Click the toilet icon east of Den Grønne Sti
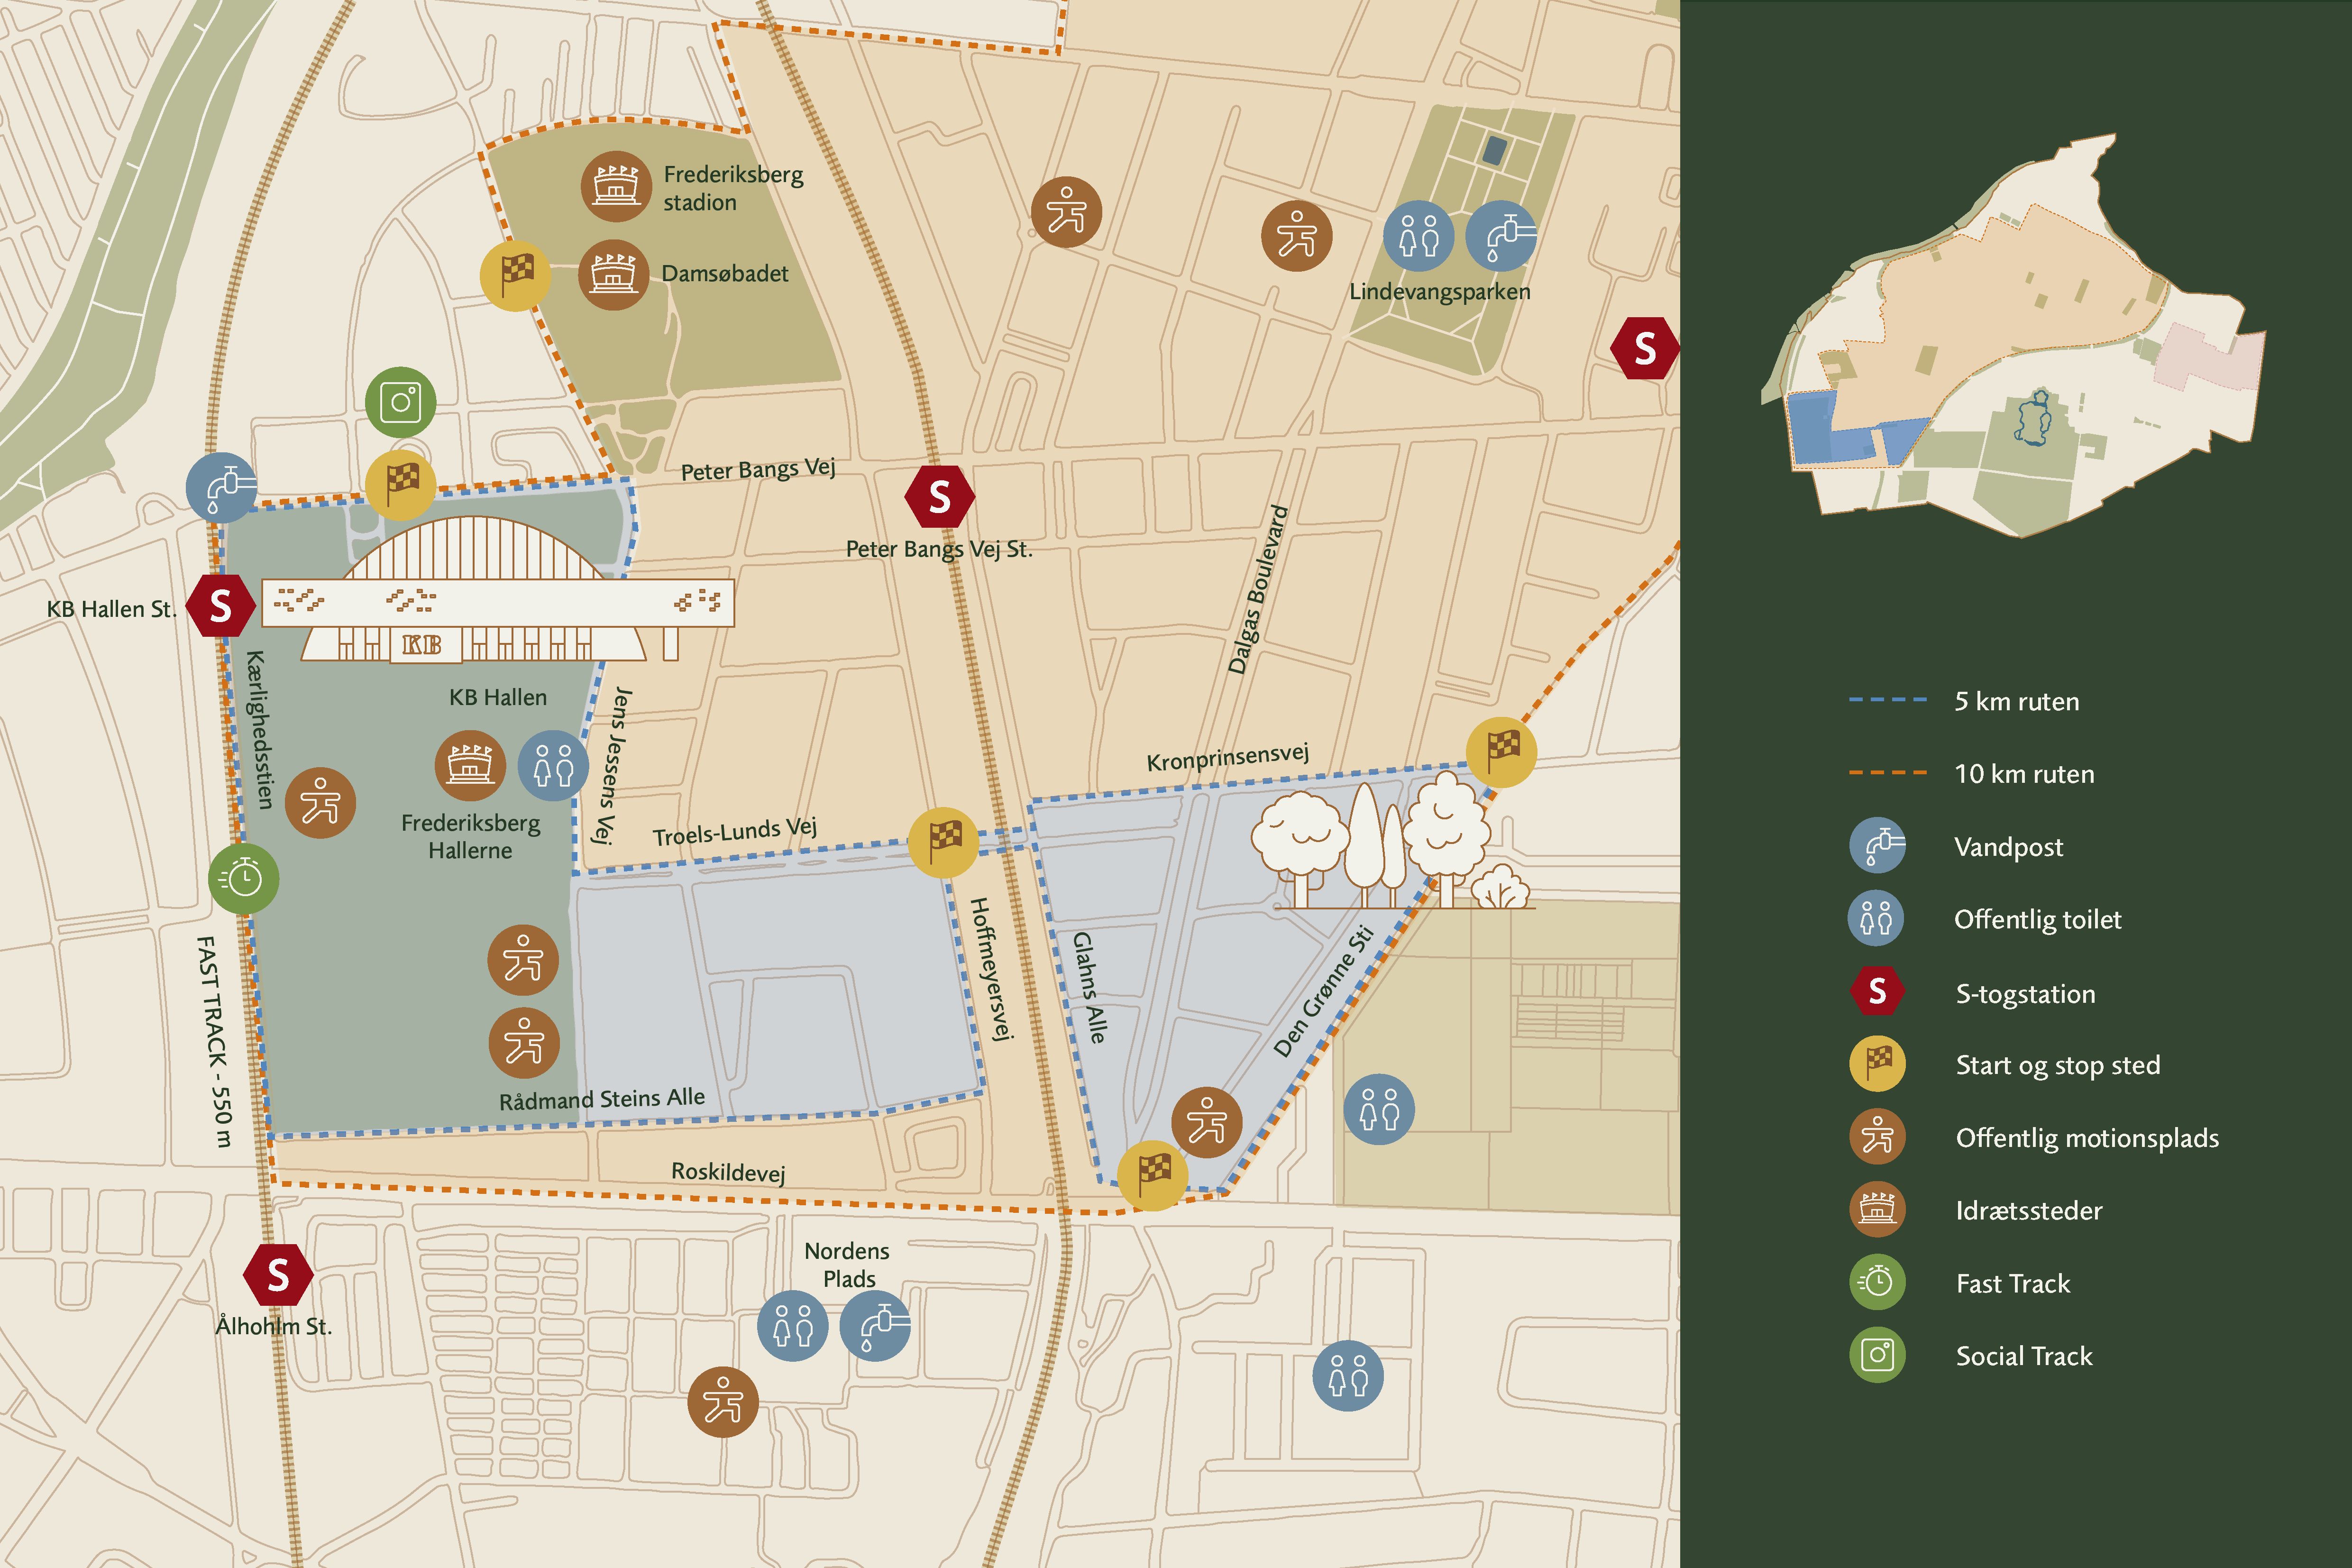The width and height of the screenshot is (2352, 1568). (x=1379, y=1109)
